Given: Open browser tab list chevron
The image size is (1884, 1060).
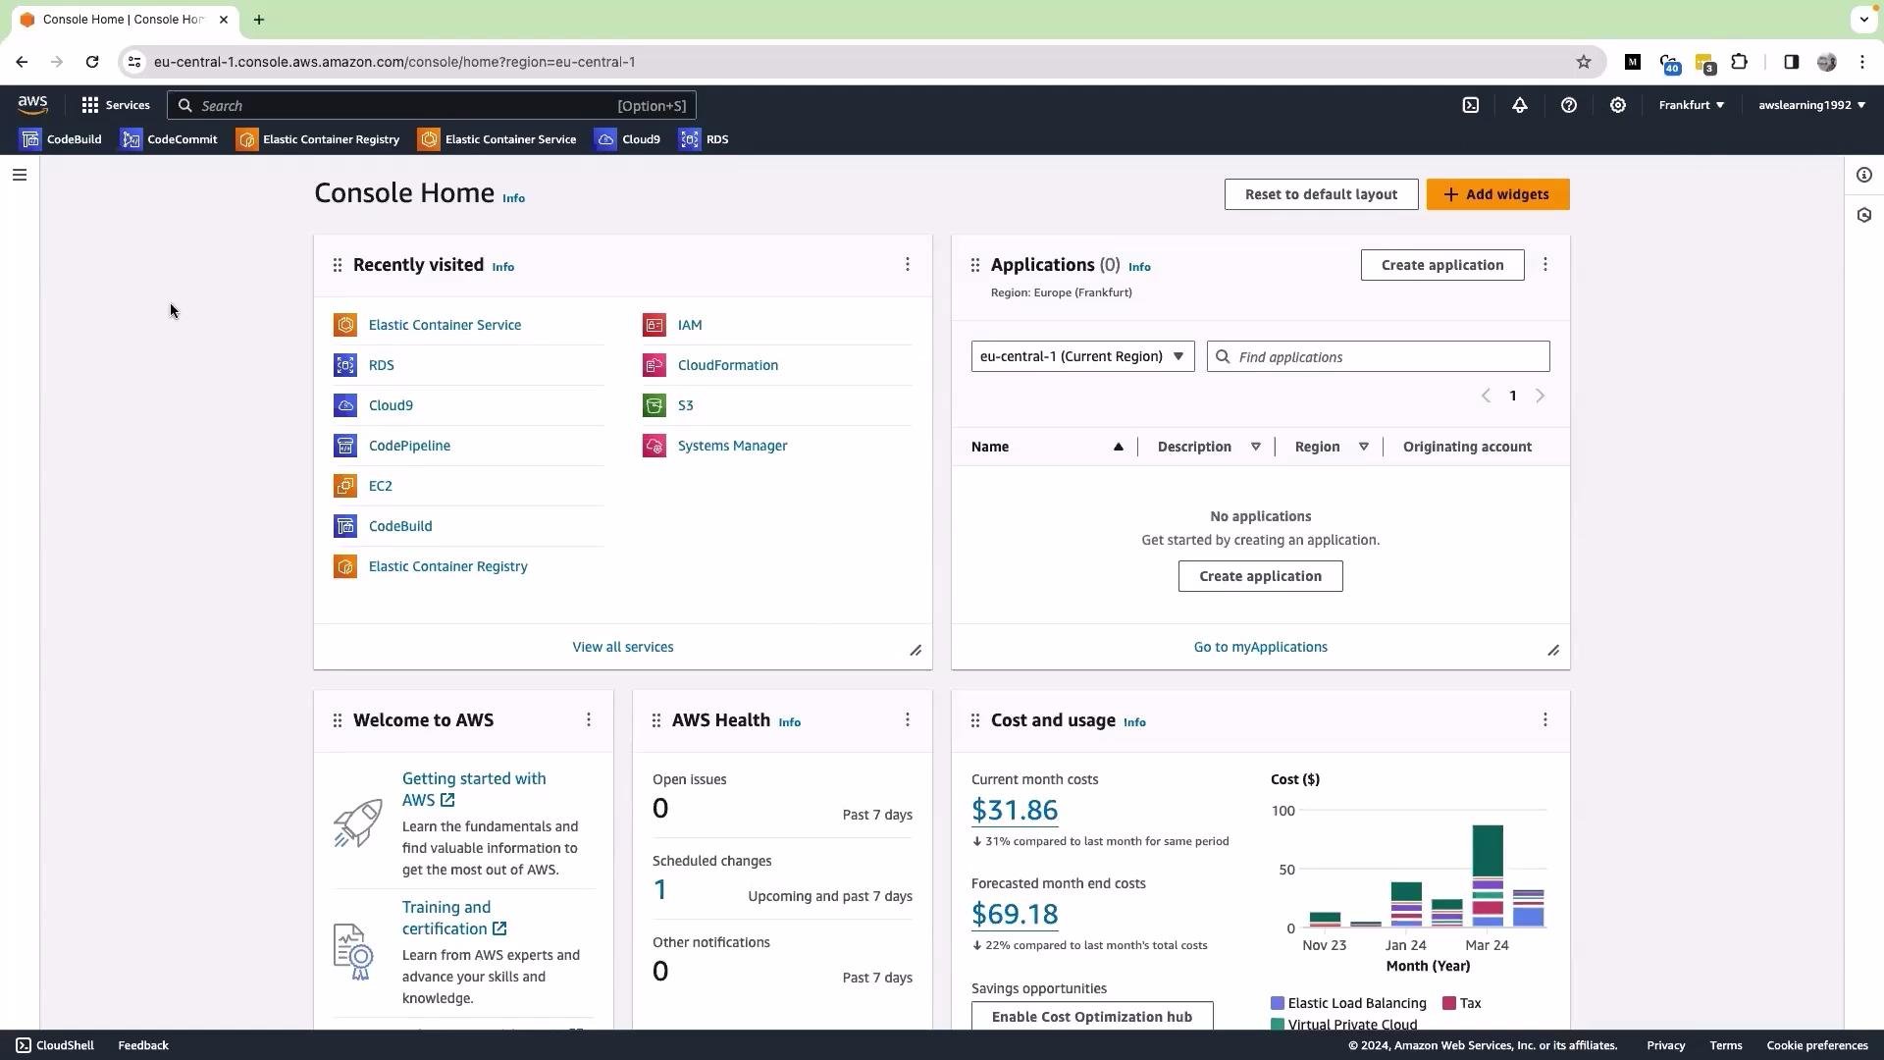Looking at the screenshot, I should [1863, 20].
